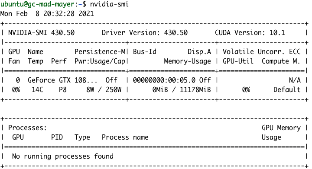Click the Process name column header
Screen dimensions: 312x169
pyautogui.click(x=125, y=137)
